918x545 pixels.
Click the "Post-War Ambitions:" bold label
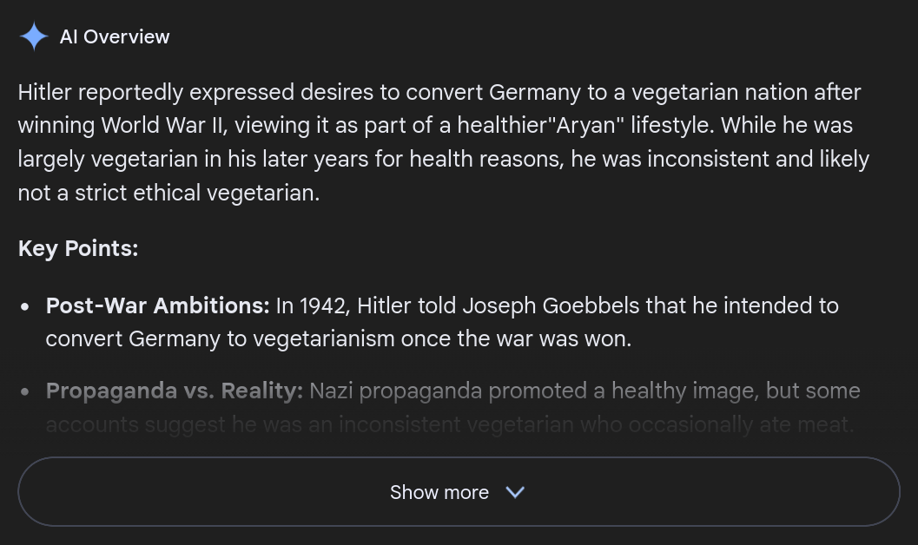point(157,305)
